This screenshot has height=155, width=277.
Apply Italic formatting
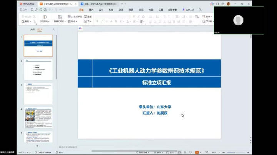point(102,22)
